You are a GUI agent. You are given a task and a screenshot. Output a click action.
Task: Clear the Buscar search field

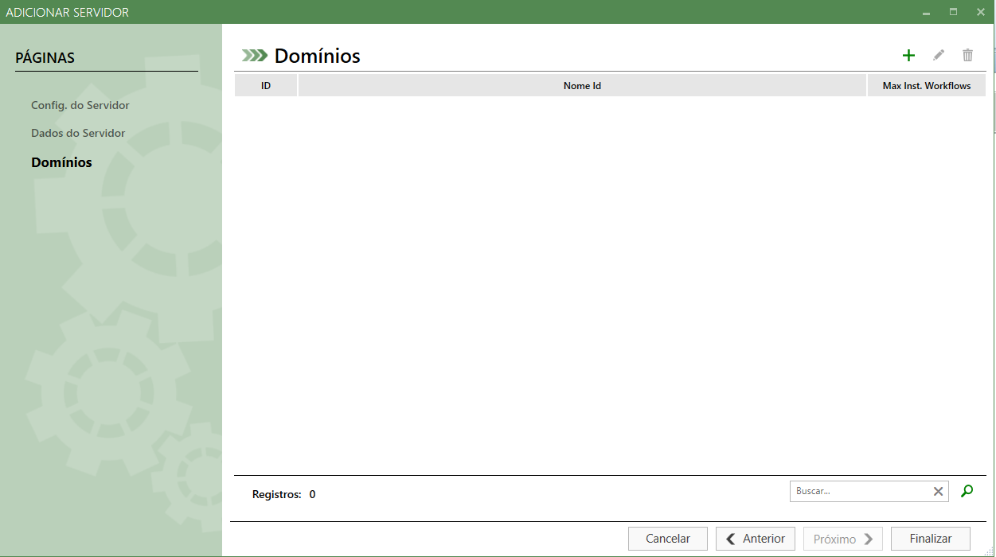coord(938,492)
